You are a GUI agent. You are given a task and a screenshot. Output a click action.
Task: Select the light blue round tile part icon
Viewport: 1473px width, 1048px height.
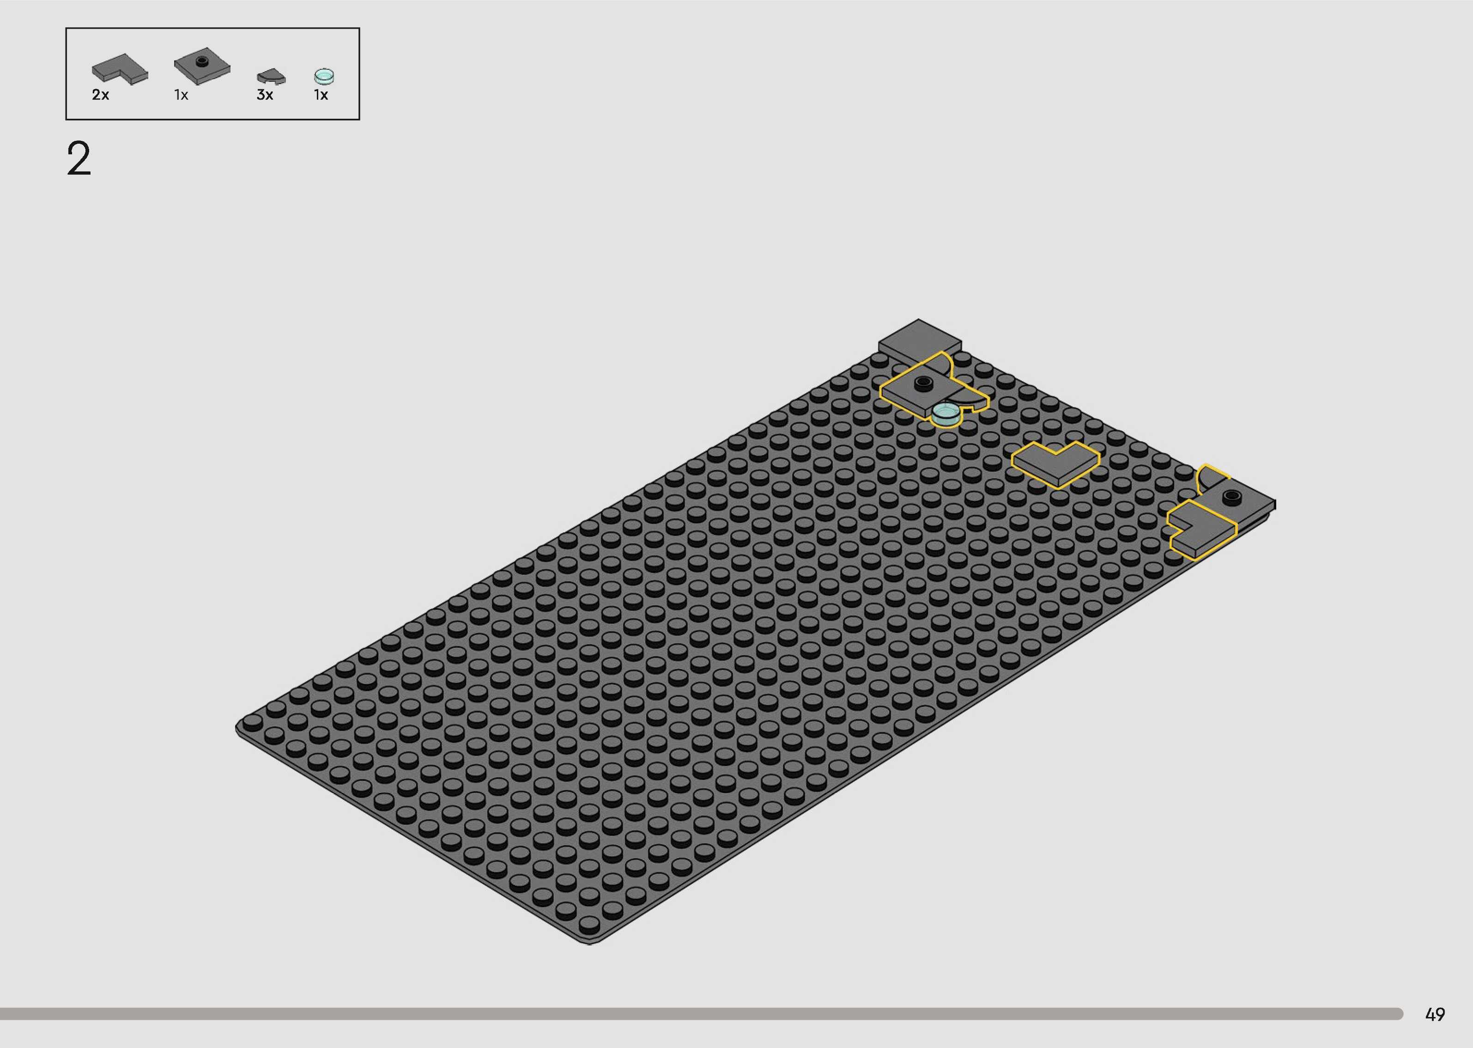(324, 76)
